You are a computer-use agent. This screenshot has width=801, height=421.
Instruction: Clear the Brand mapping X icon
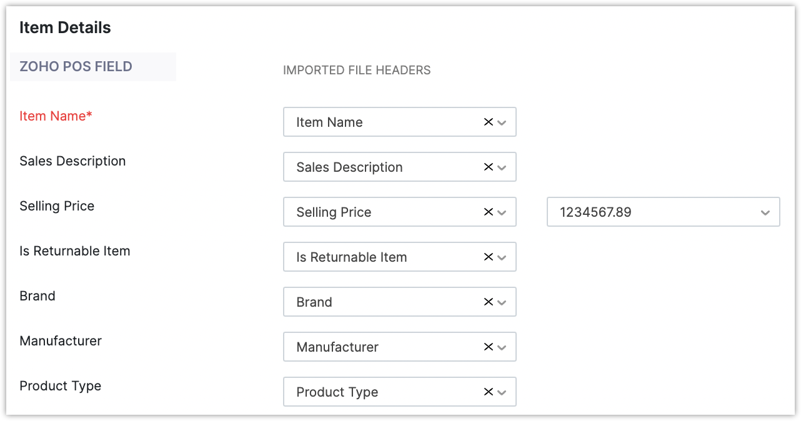click(x=489, y=302)
